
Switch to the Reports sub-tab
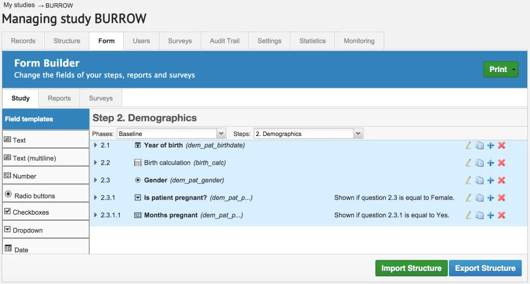[x=59, y=98]
